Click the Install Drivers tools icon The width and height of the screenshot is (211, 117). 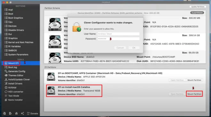[x=6, y=84]
